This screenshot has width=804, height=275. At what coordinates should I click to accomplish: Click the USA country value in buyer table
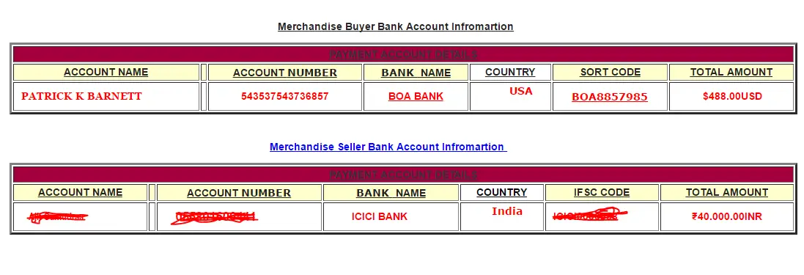click(x=520, y=92)
